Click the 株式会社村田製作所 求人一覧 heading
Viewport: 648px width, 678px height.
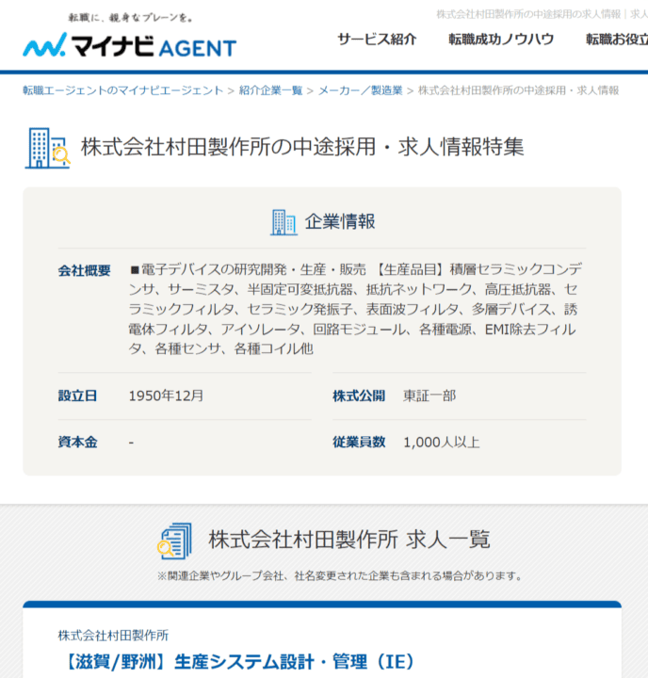(349, 541)
